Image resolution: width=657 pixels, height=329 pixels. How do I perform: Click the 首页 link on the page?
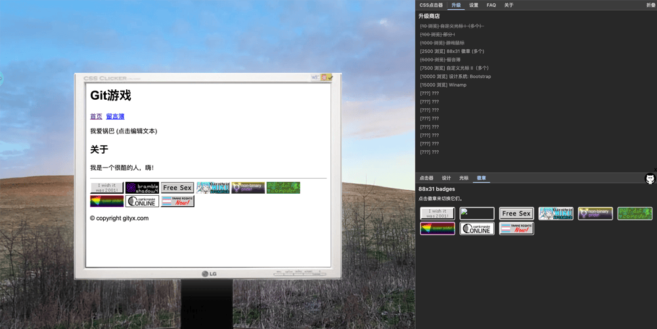coord(96,117)
